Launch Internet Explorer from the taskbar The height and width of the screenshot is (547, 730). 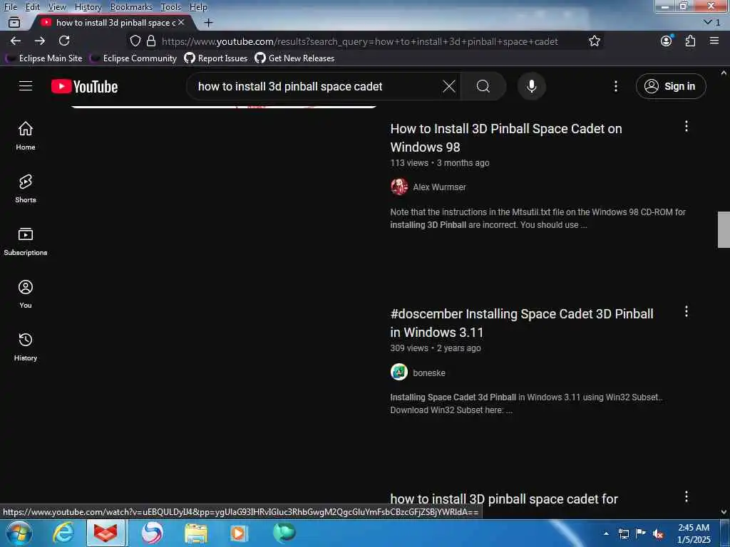[x=63, y=533]
